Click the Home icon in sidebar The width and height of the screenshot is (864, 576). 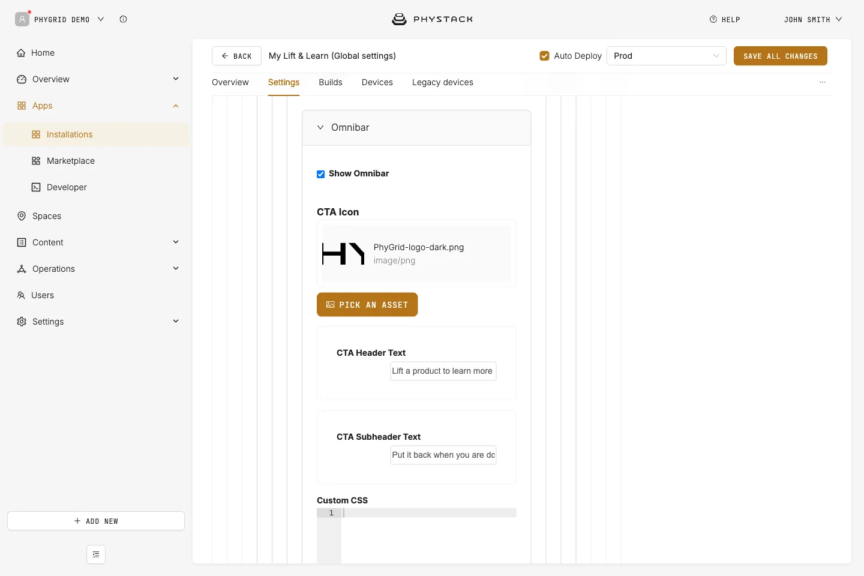tap(22, 53)
